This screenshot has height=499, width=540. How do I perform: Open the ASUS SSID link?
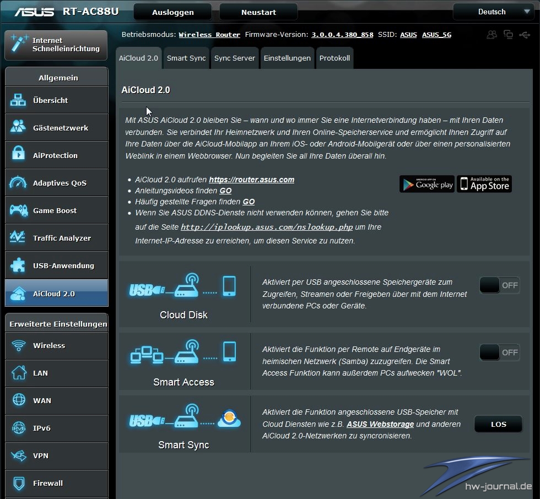(x=408, y=35)
